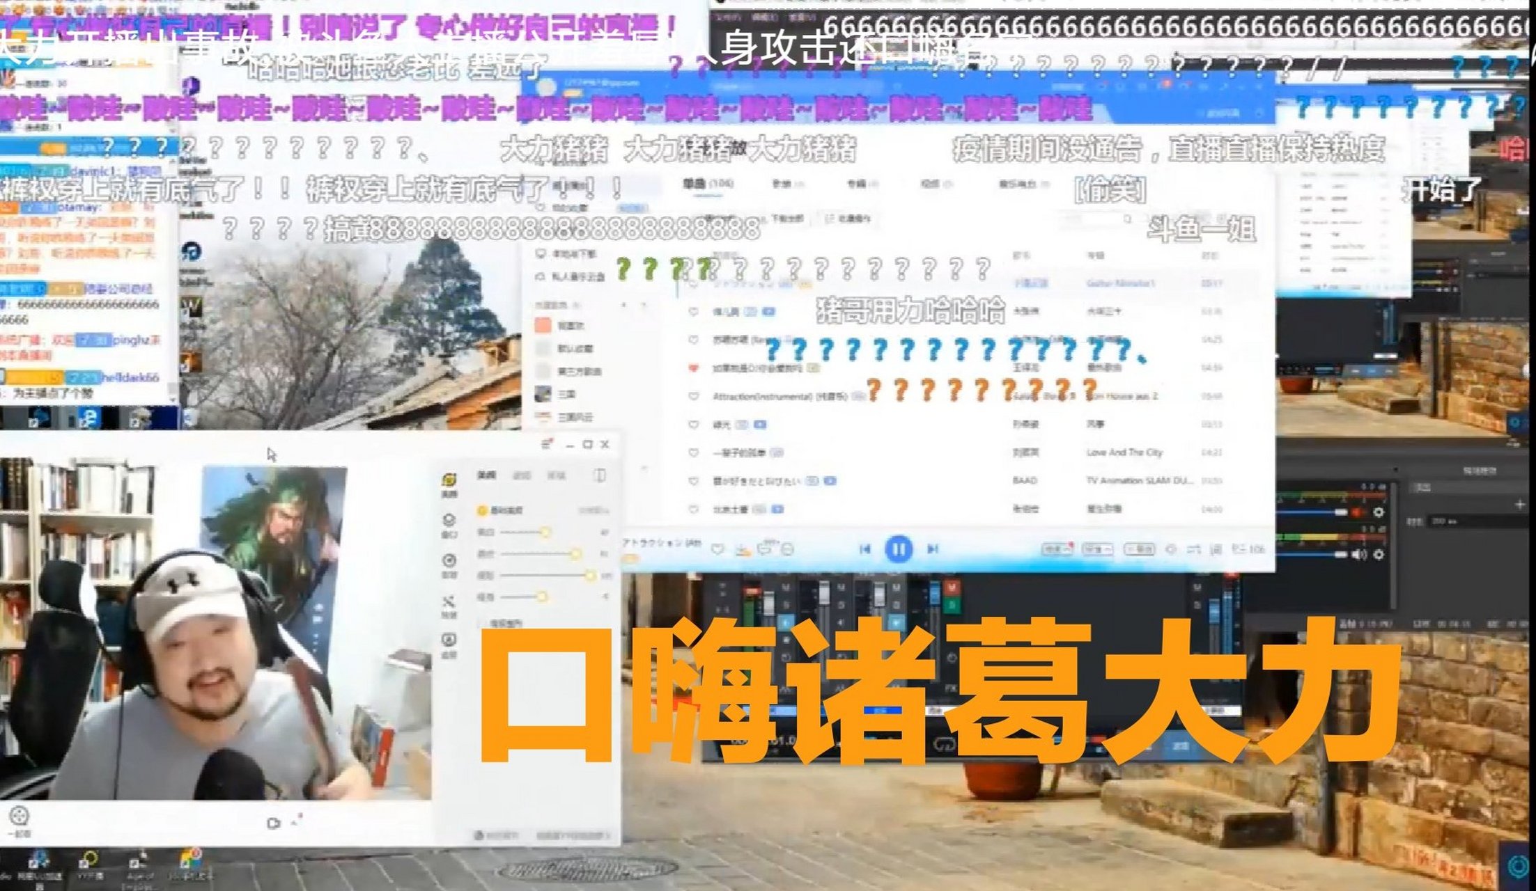Image resolution: width=1536 pixels, height=891 pixels.
Task: Mute the white speaker icon in OBS mixer
Action: coord(1358,555)
